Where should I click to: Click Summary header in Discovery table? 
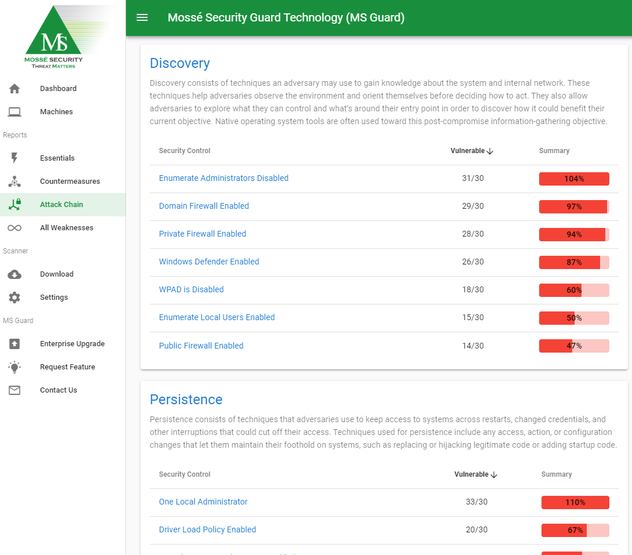pyautogui.click(x=554, y=151)
